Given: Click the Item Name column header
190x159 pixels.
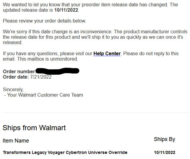Looking at the screenshot, I should 16,141.
